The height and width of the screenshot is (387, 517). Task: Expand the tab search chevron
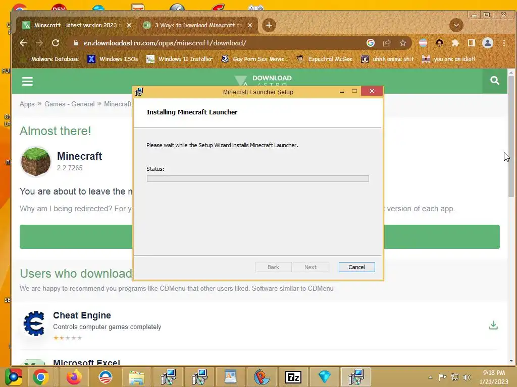click(456, 25)
